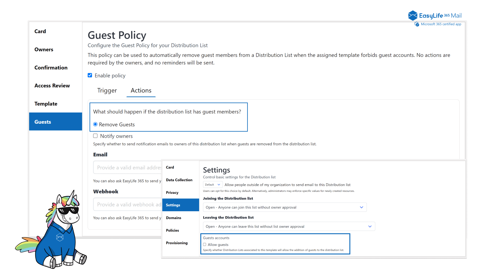Check the Notify owners checkbox
Image resolution: width=482 pixels, height=280 pixels.
[95, 136]
